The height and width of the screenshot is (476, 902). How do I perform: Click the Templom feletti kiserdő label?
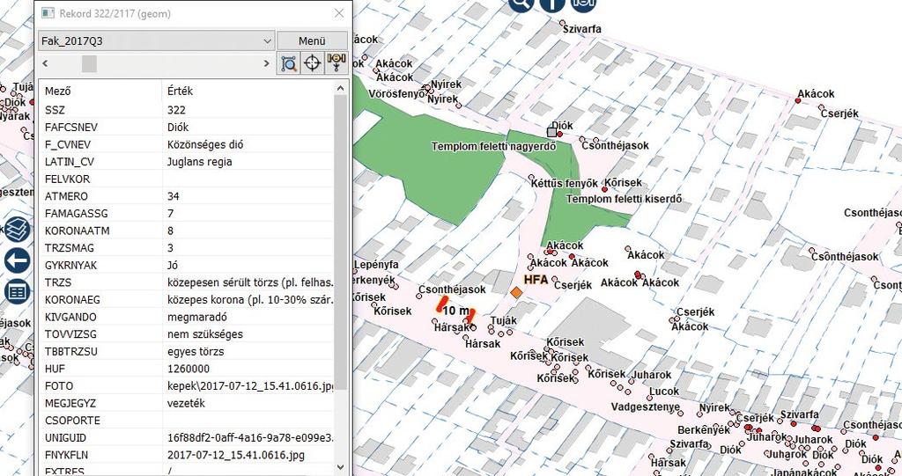(x=625, y=199)
